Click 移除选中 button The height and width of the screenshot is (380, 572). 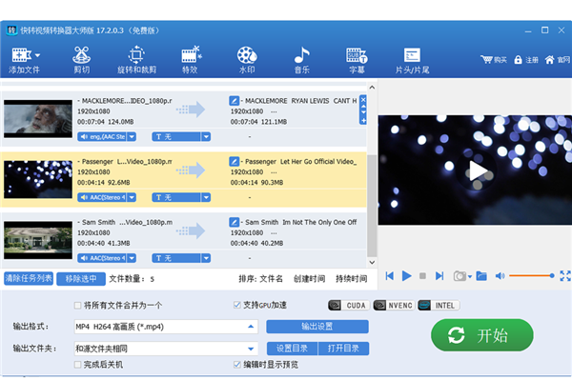81,279
